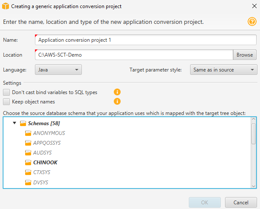Select the CTXSYS schema item

pyautogui.click(x=41, y=172)
